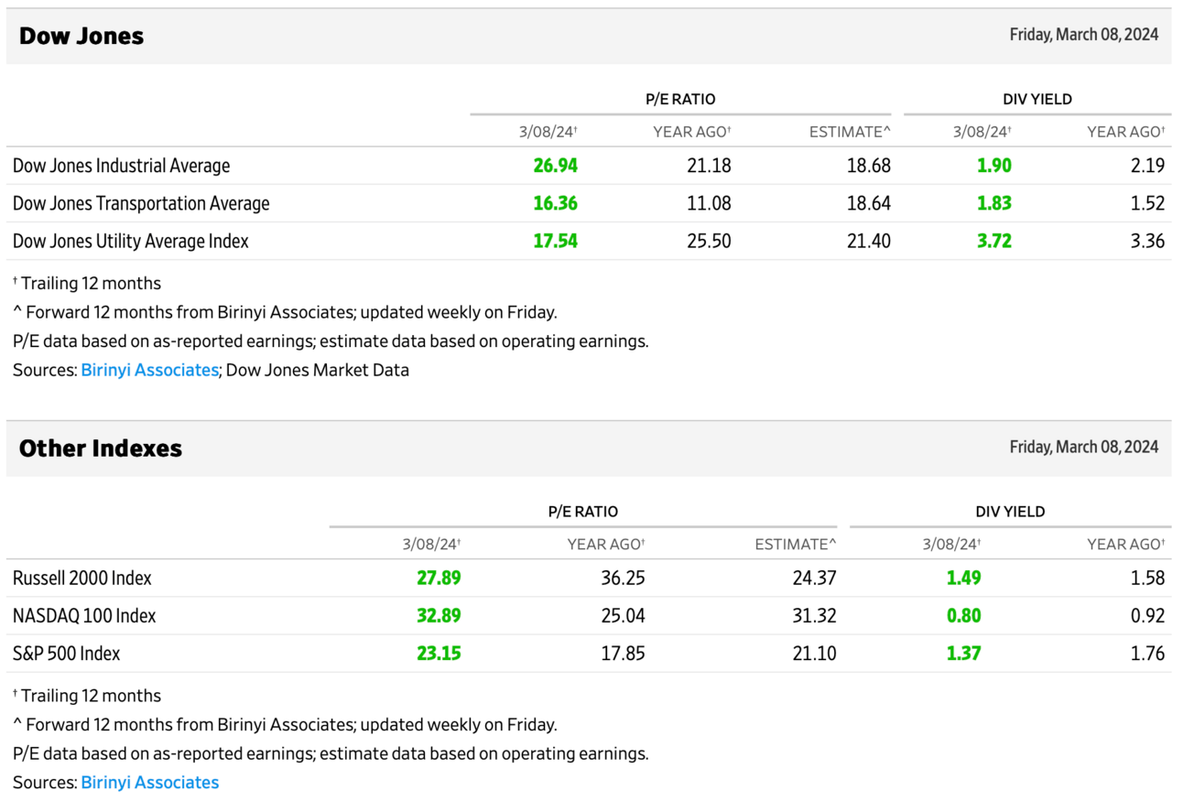Select the 23.15 S&P 500 P/E value

tap(438, 653)
